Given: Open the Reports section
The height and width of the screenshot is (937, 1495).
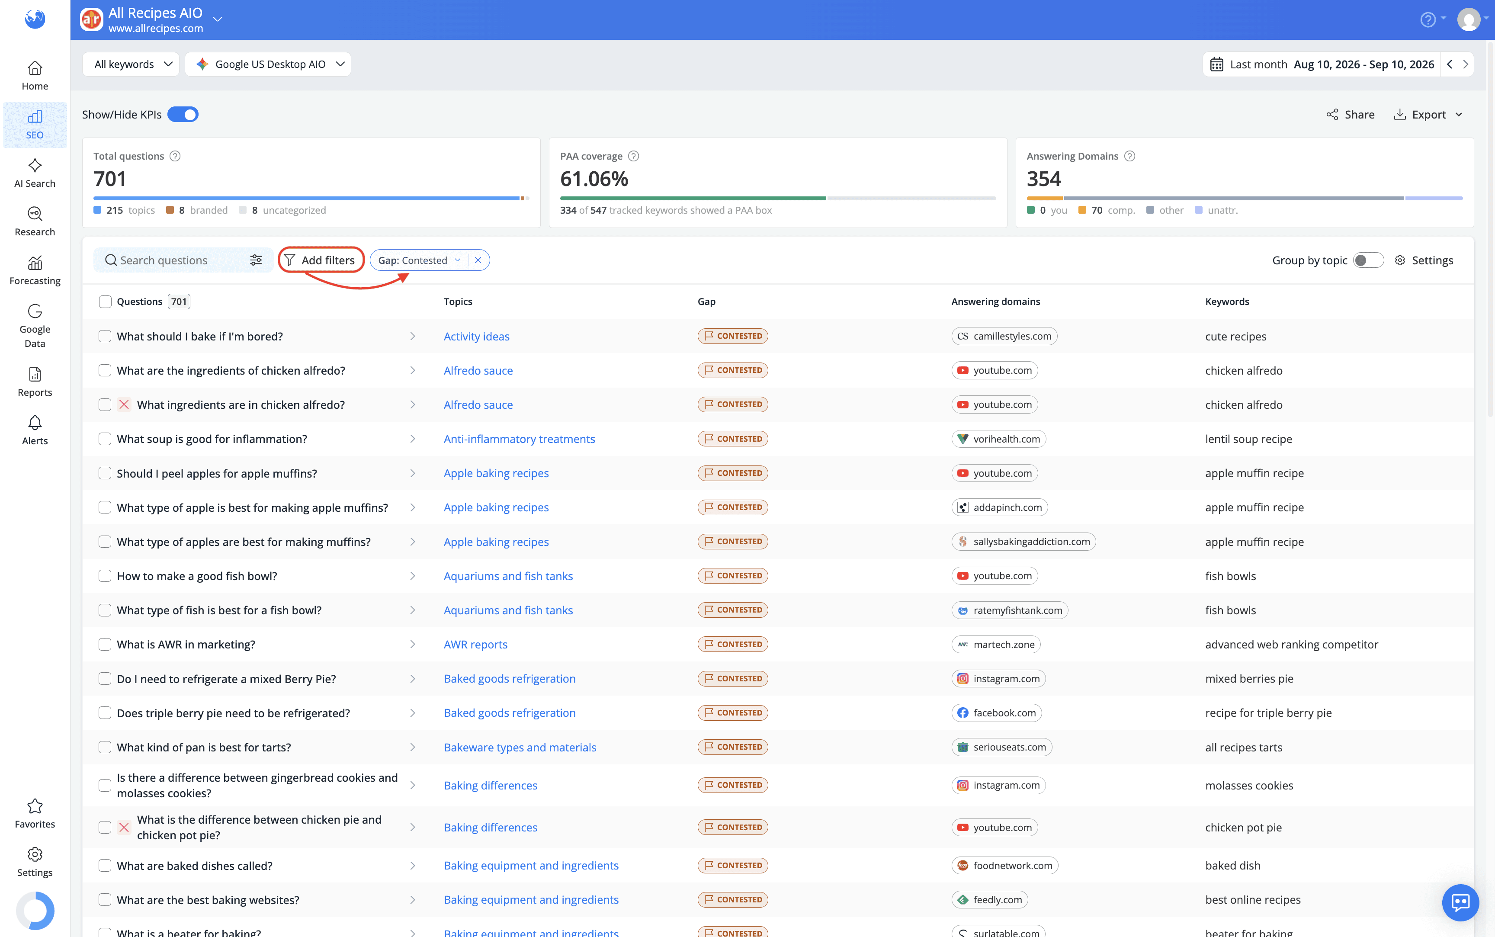Looking at the screenshot, I should [35, 382].
